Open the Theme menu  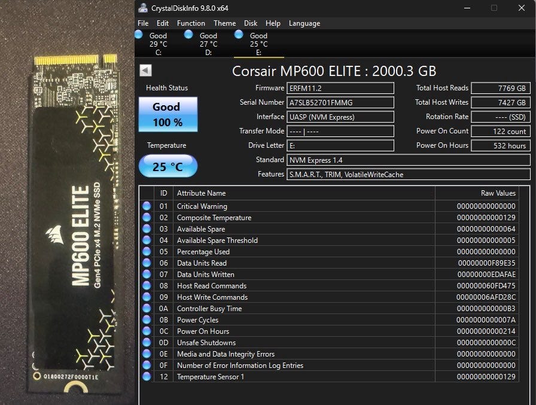click(x=224, y=23)
